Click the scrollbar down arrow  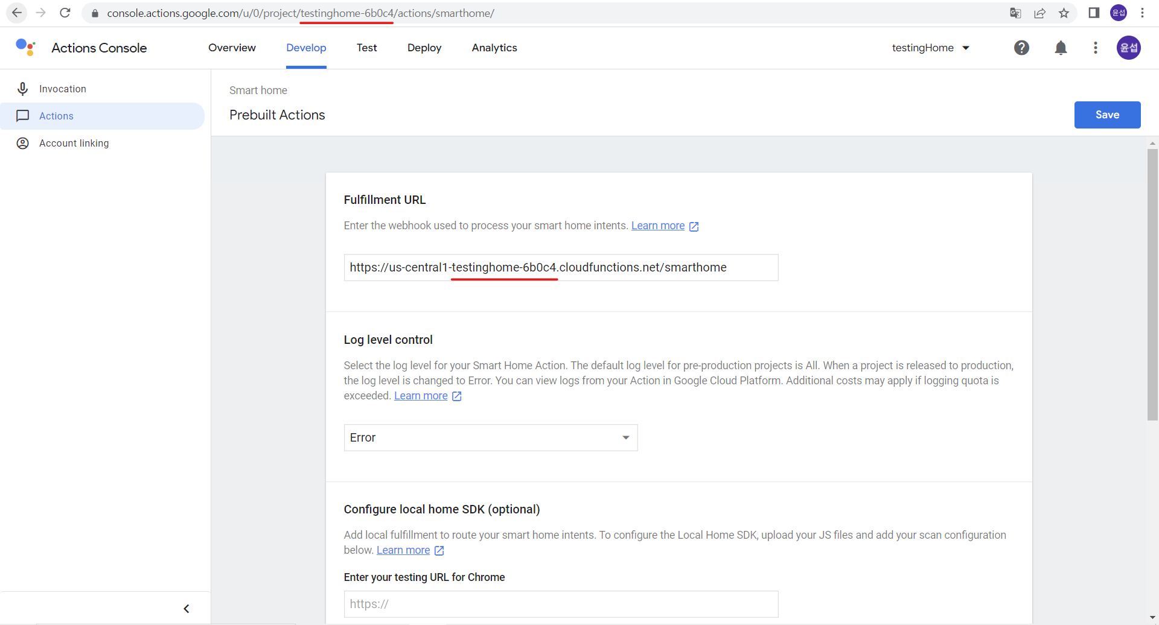1152,618
